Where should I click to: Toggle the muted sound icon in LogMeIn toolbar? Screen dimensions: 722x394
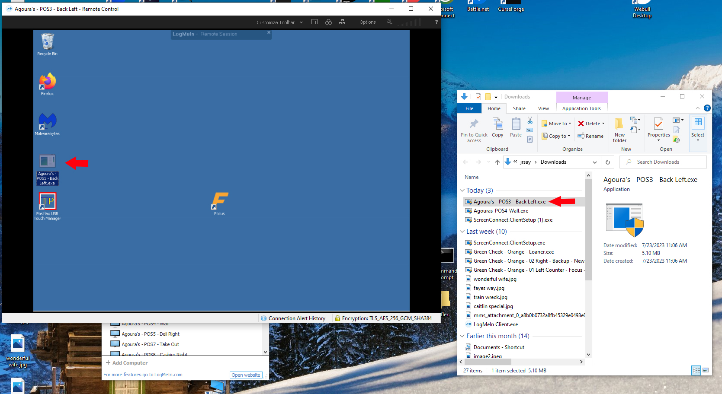point(390,22)
